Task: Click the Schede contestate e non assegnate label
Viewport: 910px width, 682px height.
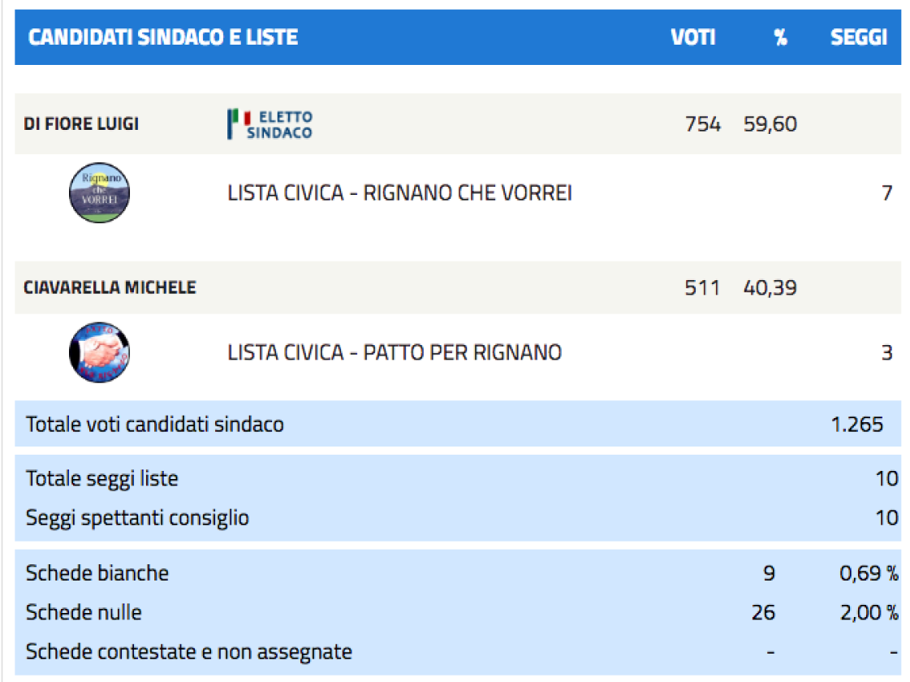Action: 188,652
